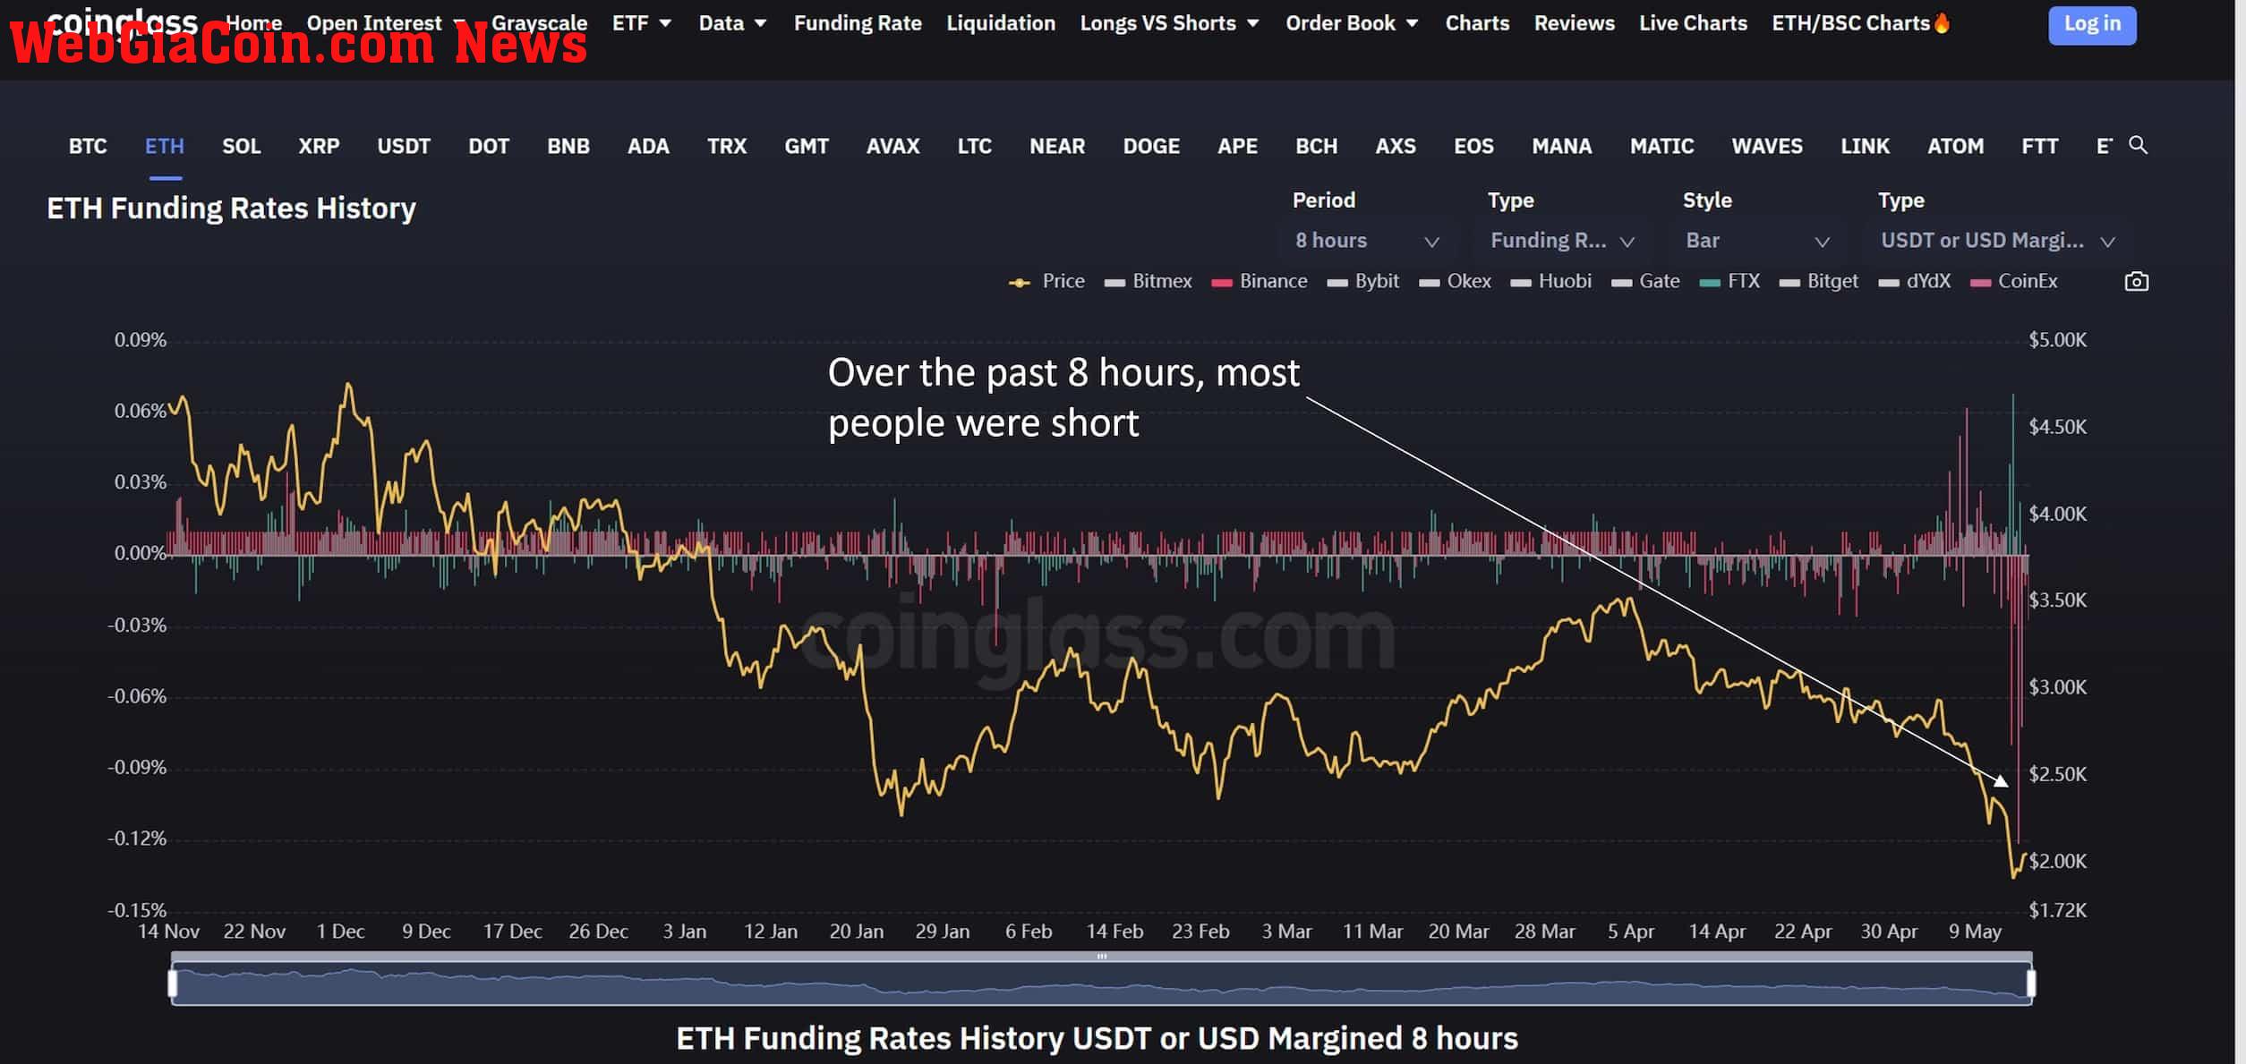2246x1064 pixels.
Task: Toggle Huobi series in legend
Action: coord(1550,281)
